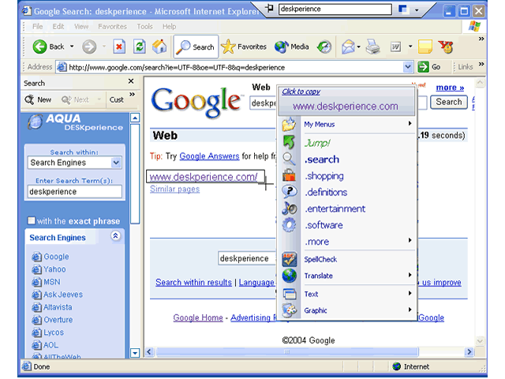This screenshot has width=505, height=379.
Task: Click the Go button beside address bar
Action: pyautogui.click(x=429, y=67)
